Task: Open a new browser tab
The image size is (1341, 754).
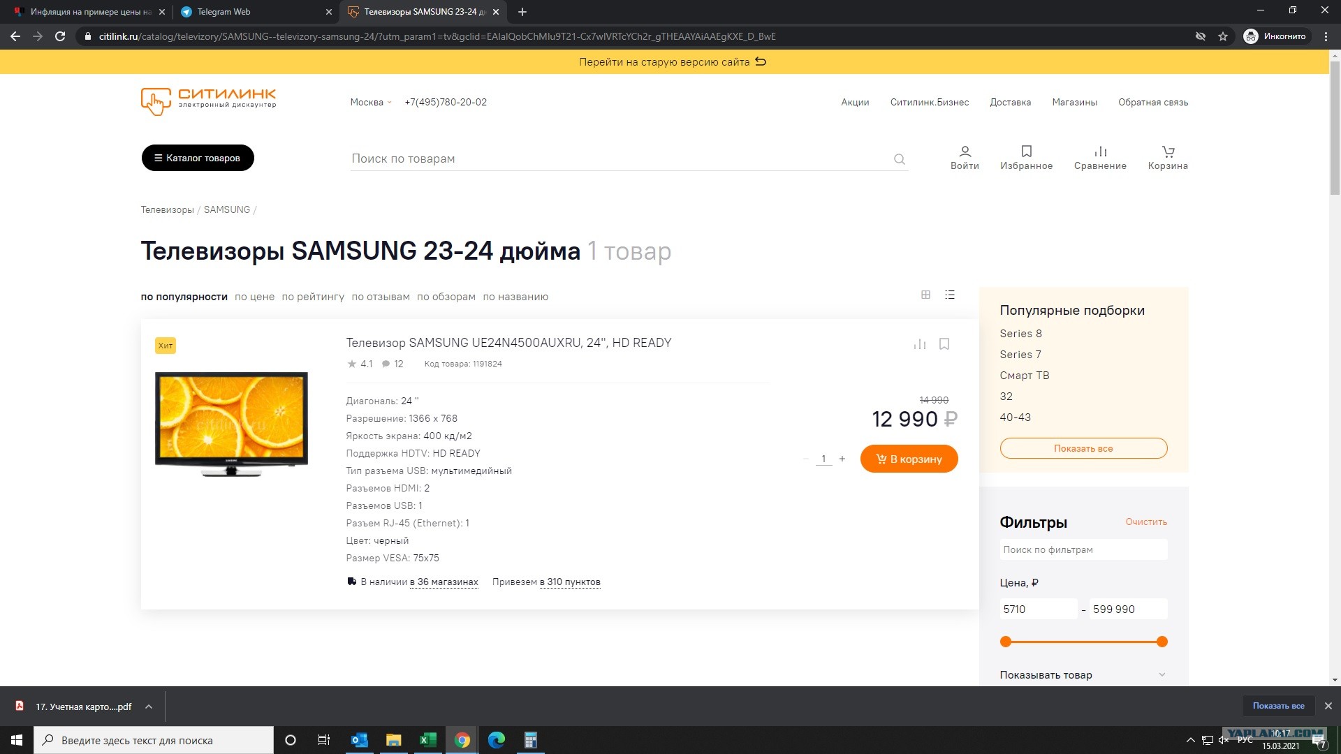Action: 522,12
